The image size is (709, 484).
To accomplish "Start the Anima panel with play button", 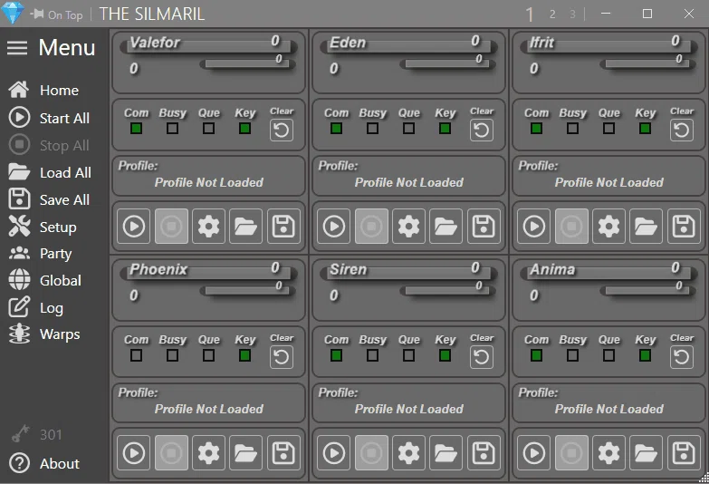I will [534, 453].
